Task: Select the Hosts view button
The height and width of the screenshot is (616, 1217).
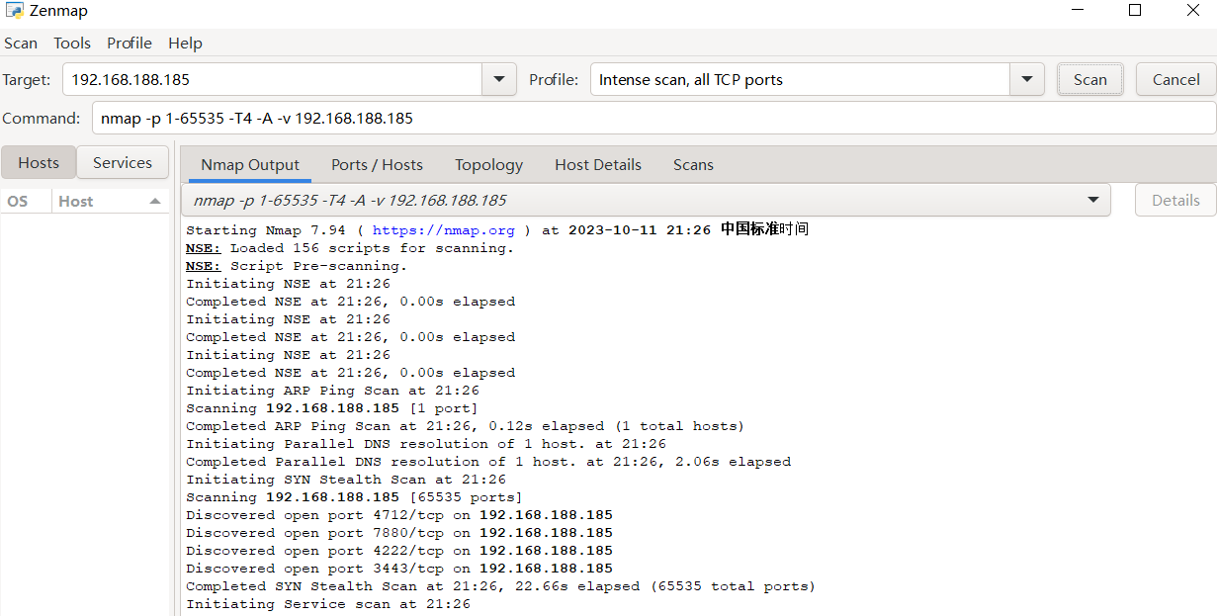Action: (x=39, y=162)
